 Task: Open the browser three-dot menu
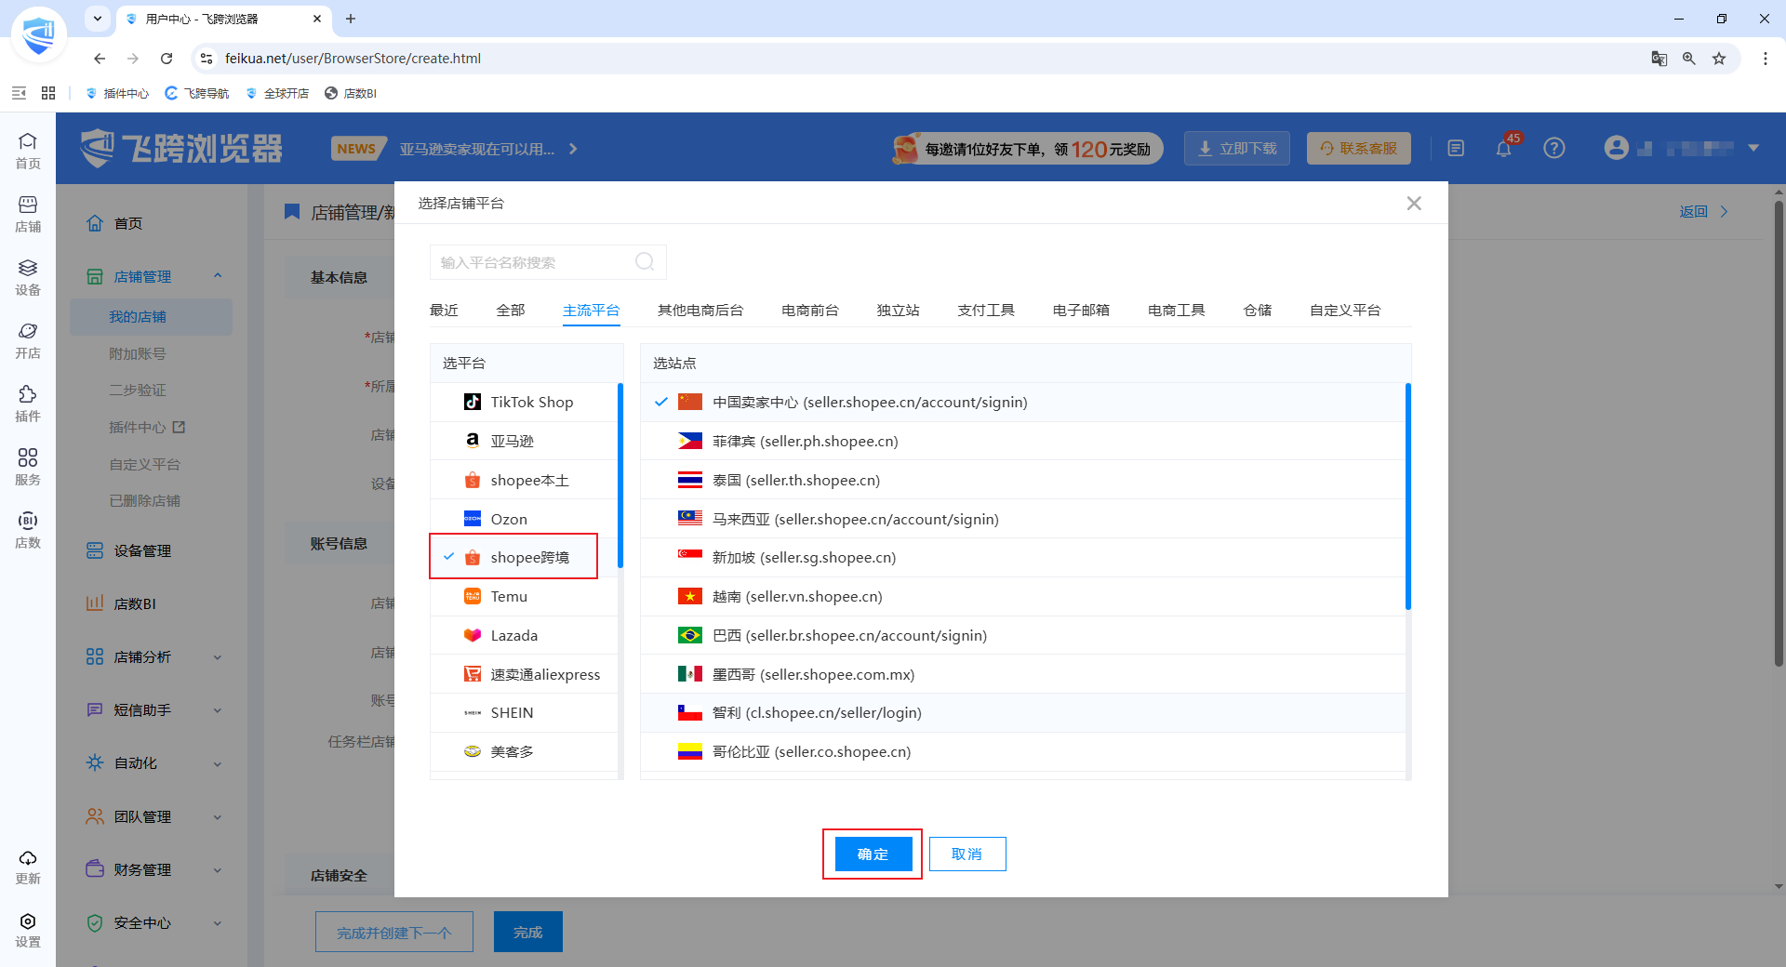[x=1766, y=59]
